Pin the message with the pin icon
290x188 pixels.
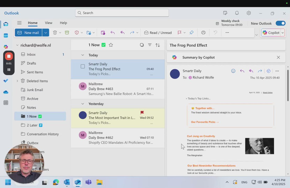pos(191,33)
